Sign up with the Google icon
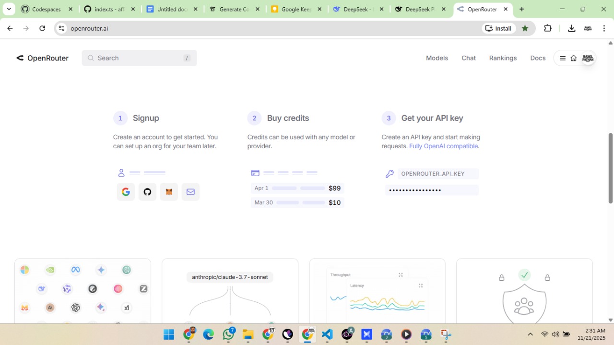The width and height of the screenshot is (614, 345). (x=126, y=192)
